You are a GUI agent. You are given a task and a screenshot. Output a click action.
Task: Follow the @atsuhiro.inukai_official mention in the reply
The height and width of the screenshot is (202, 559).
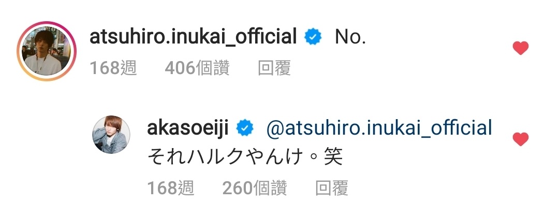379,128
